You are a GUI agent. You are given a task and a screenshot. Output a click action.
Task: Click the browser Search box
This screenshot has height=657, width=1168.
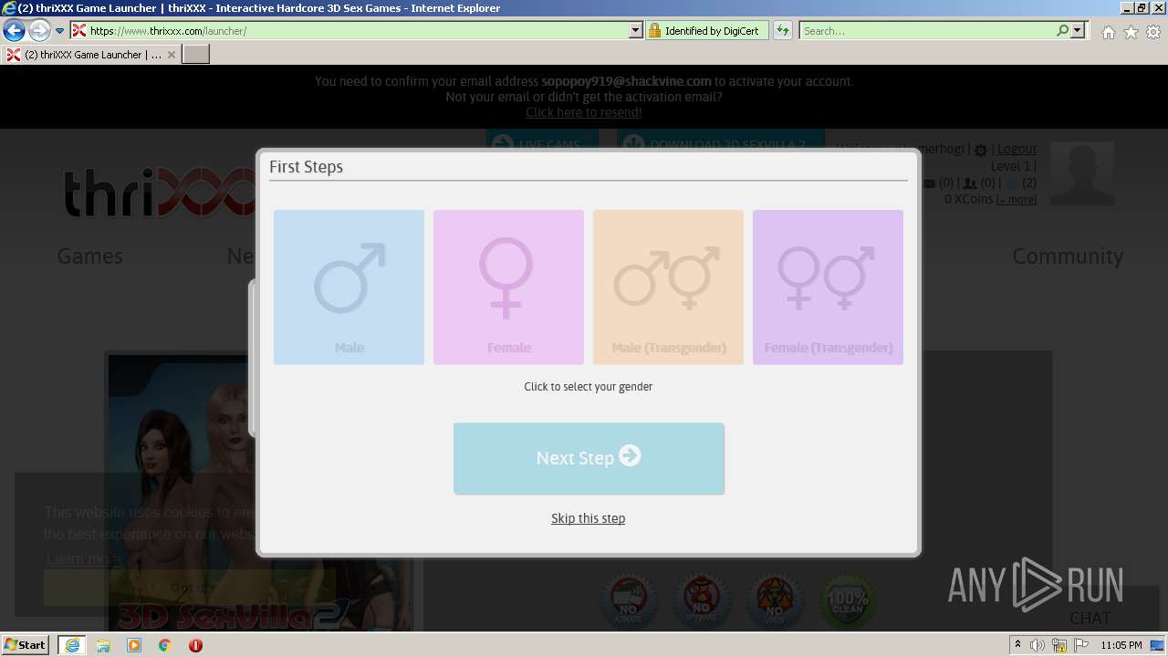(x=926, y=30)
